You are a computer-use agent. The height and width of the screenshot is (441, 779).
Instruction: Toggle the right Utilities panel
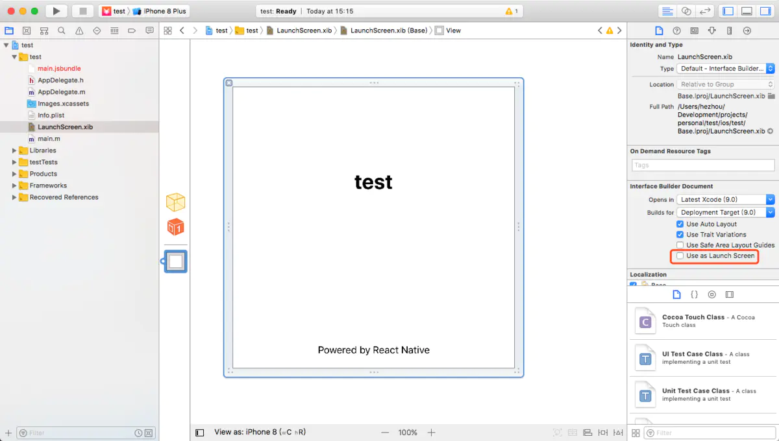(765, 11)
